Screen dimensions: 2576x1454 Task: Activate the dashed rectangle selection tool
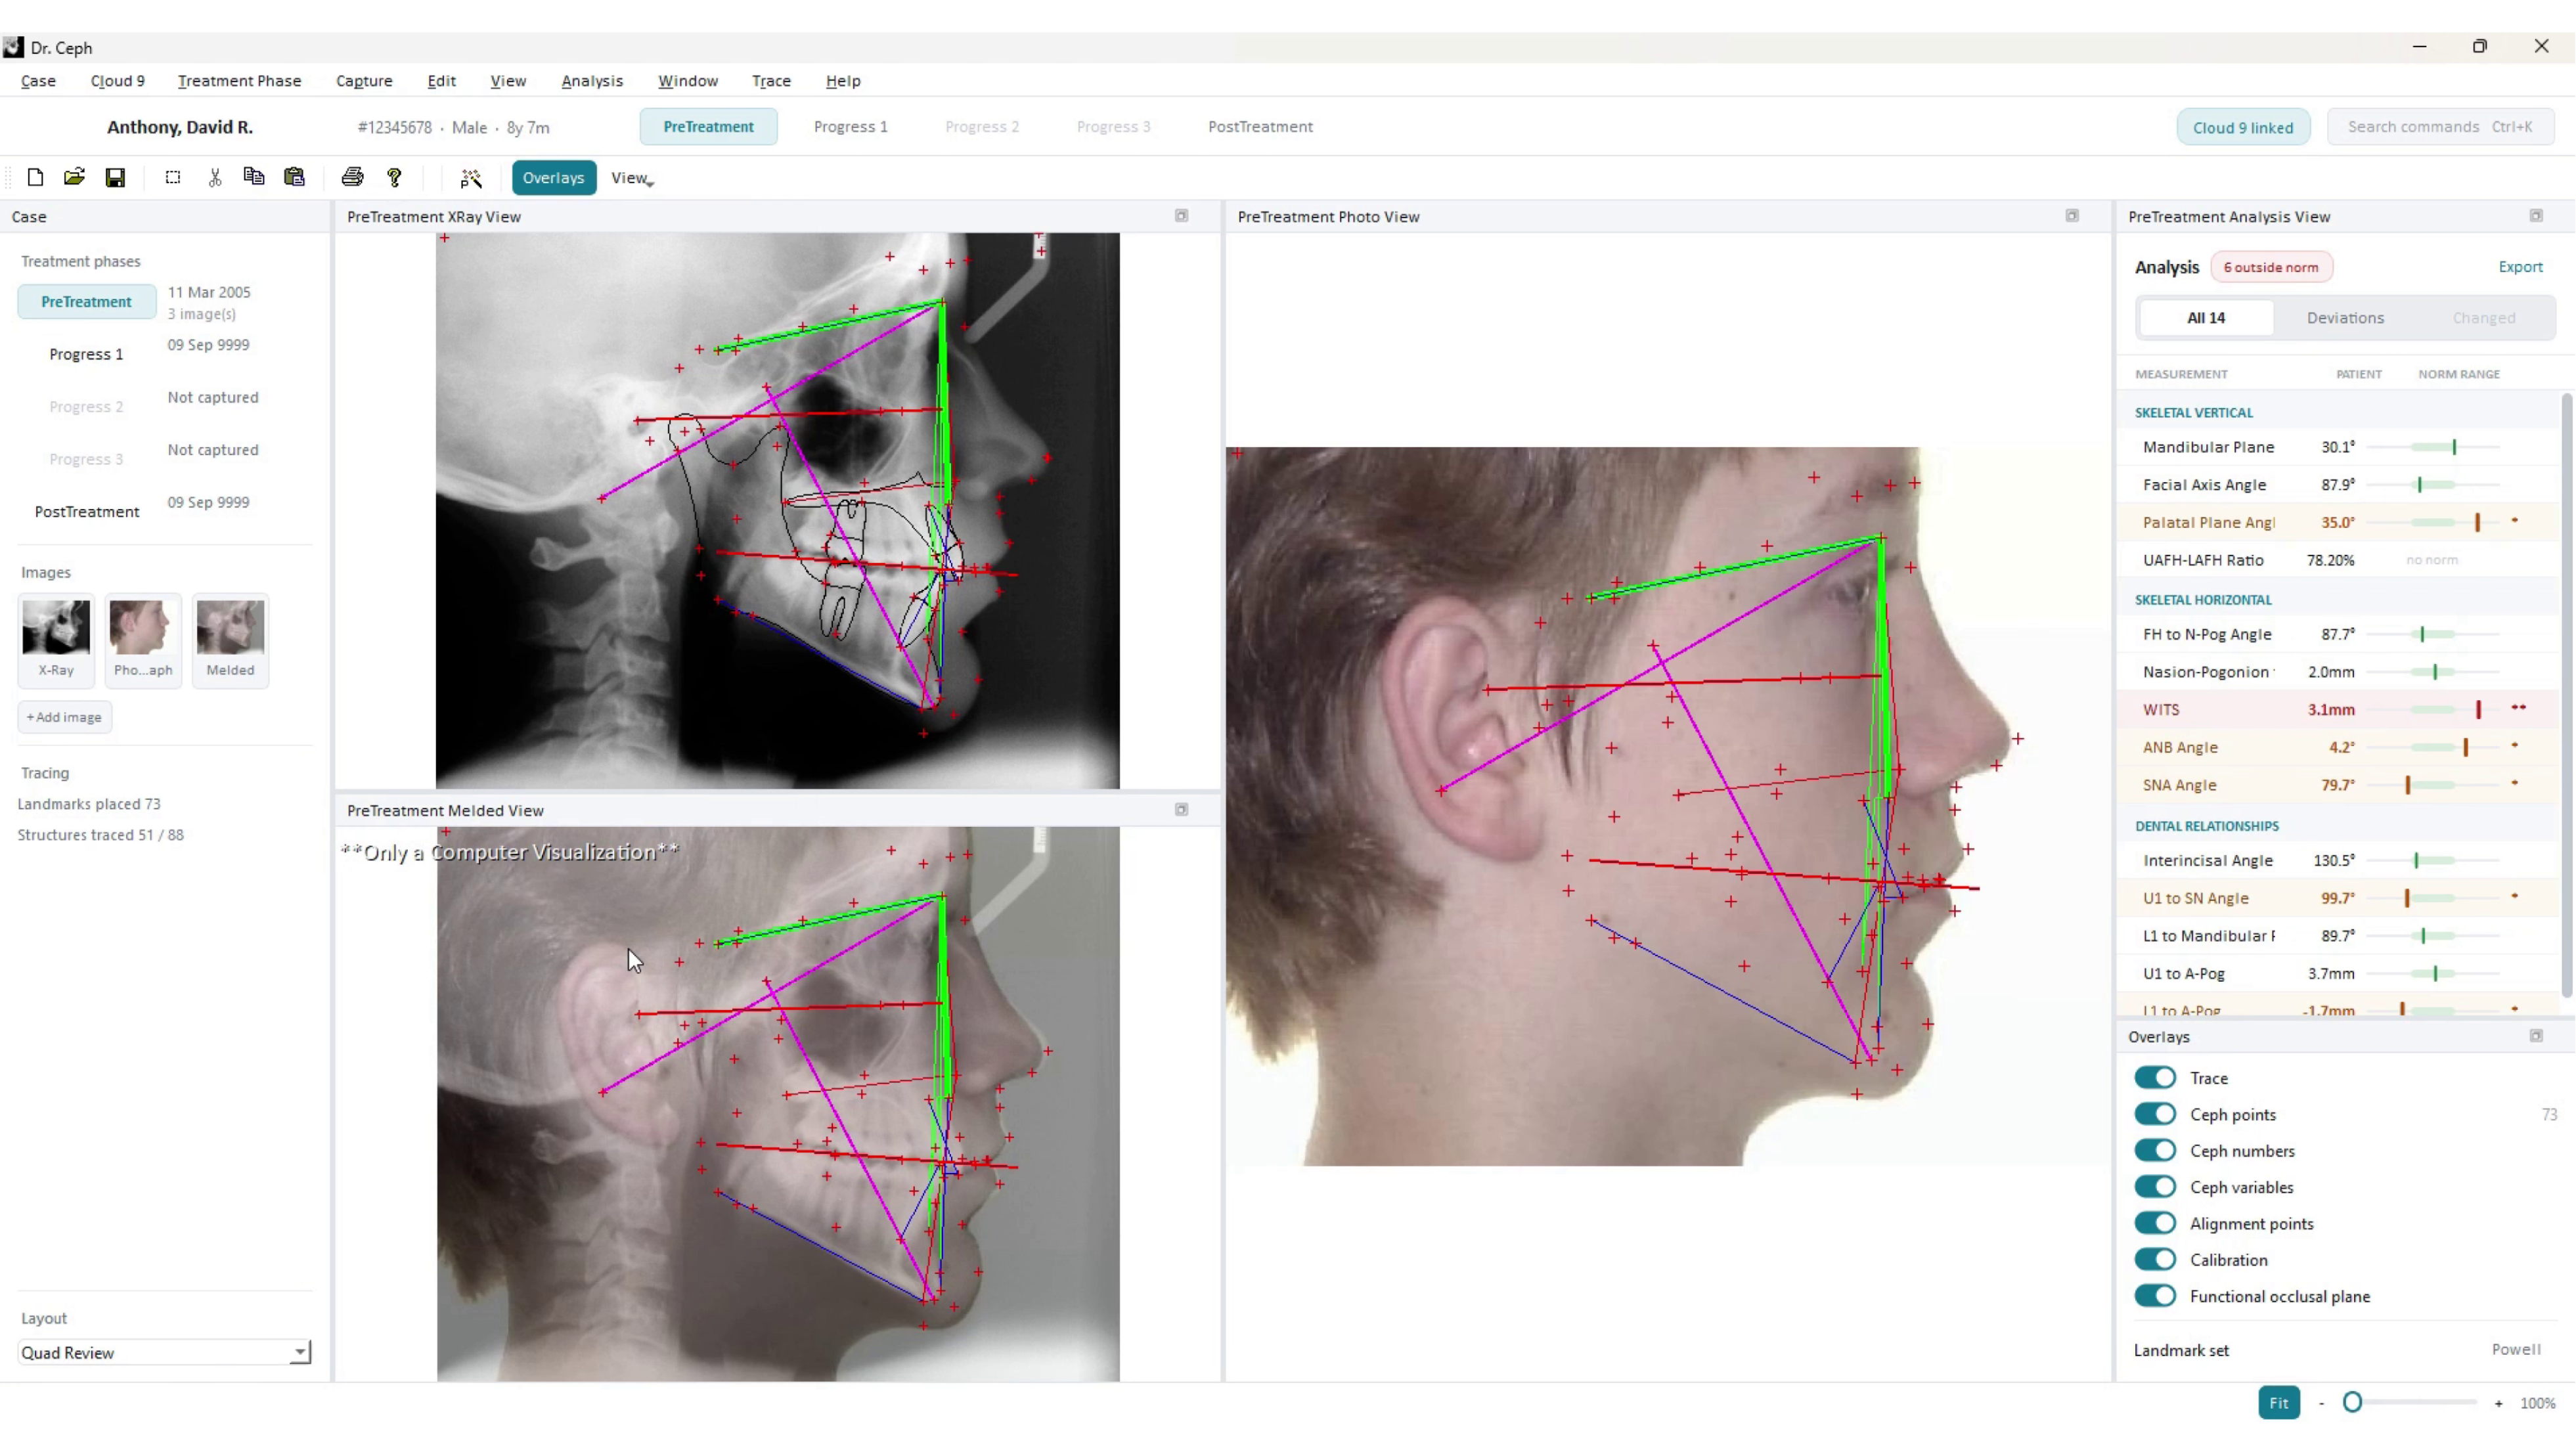coord(173,178)
